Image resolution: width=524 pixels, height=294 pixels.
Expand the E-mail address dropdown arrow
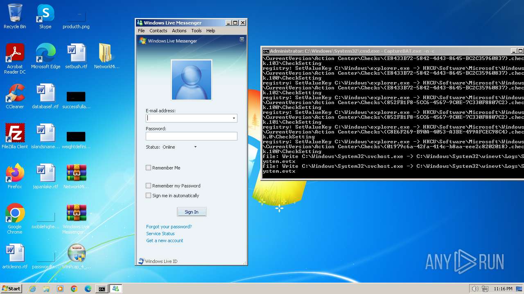234,118
